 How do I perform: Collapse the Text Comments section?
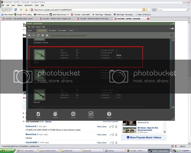(x=24, y=121)
